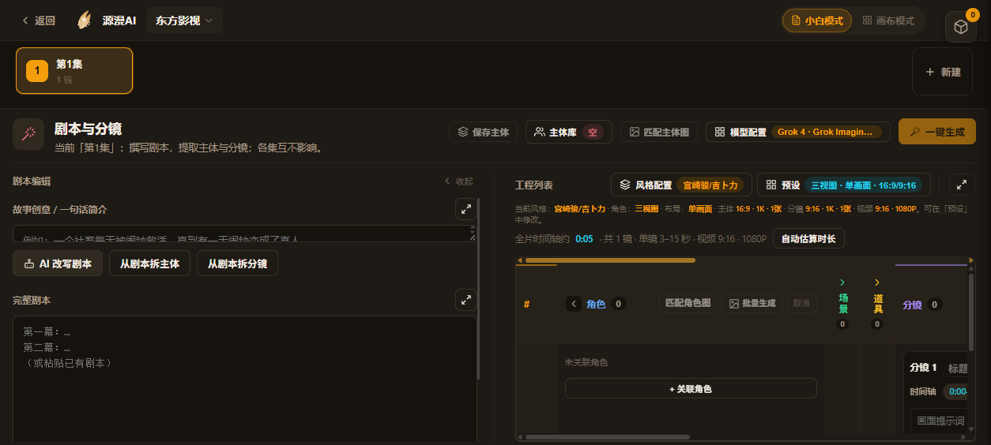Open 模型配置 Grok 4 settings
This screenshot has height=445, width=991.
797,132
